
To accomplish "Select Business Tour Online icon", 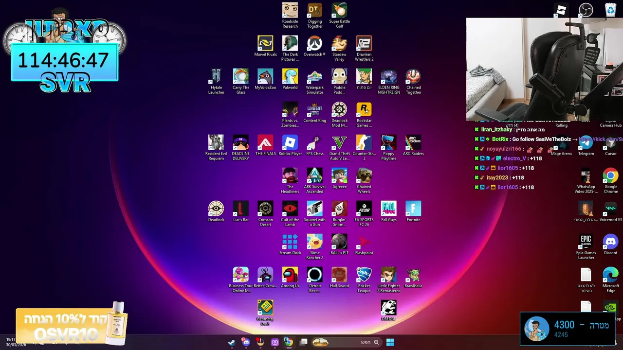I will coord(241,280).
